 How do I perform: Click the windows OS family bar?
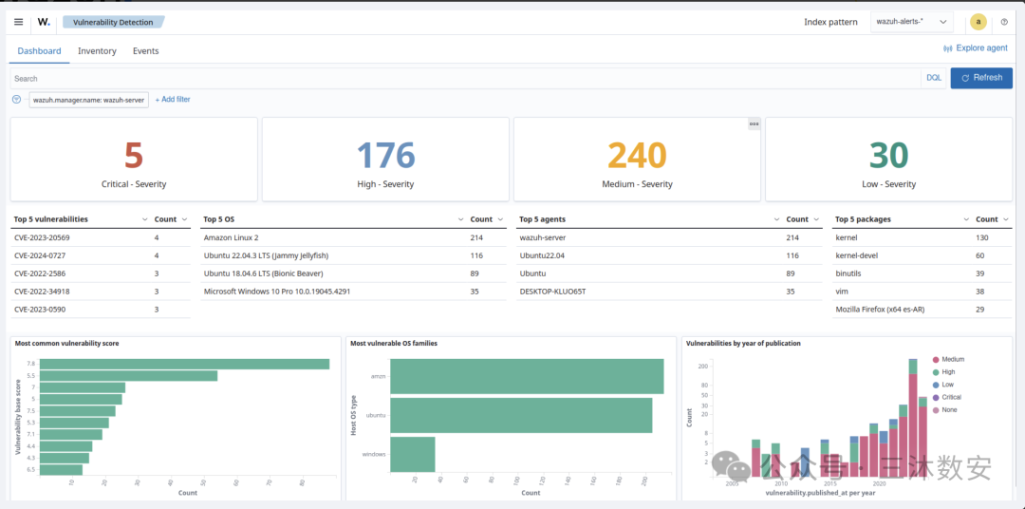[x=413, y=454]
